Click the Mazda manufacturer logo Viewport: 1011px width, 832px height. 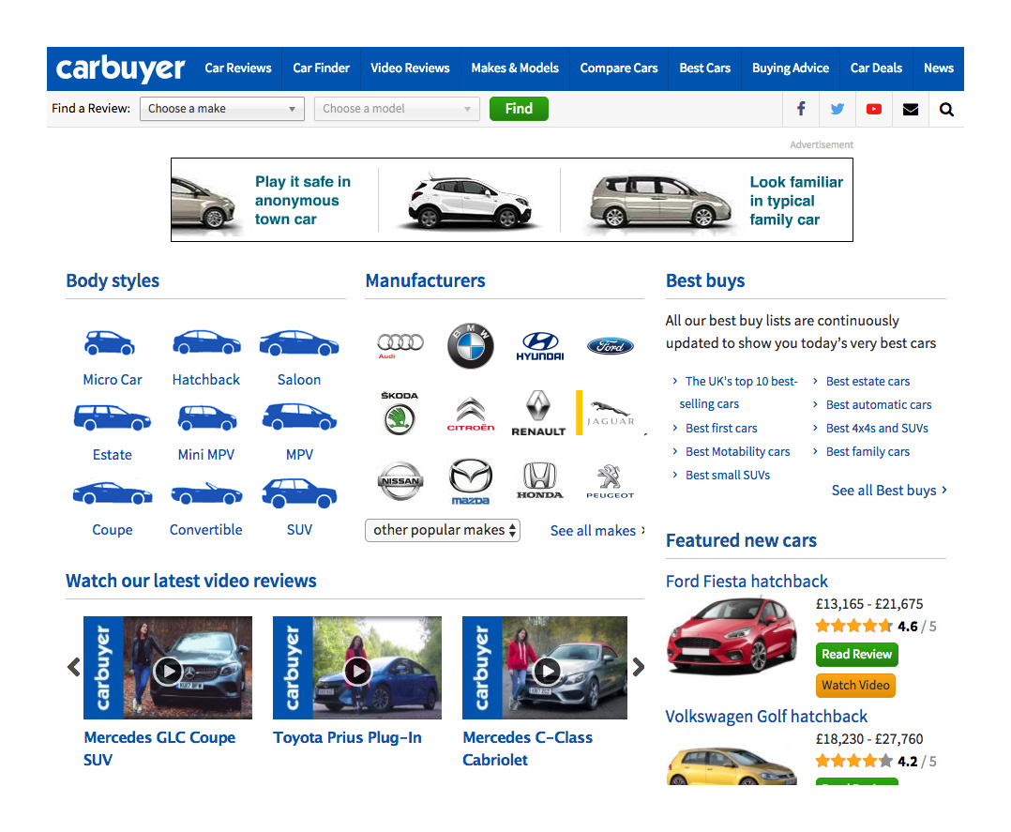(470, 481)
